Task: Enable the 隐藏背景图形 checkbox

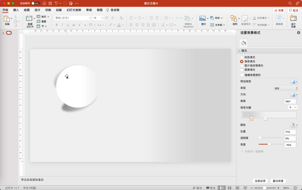Action: click(x=242, y=75)
